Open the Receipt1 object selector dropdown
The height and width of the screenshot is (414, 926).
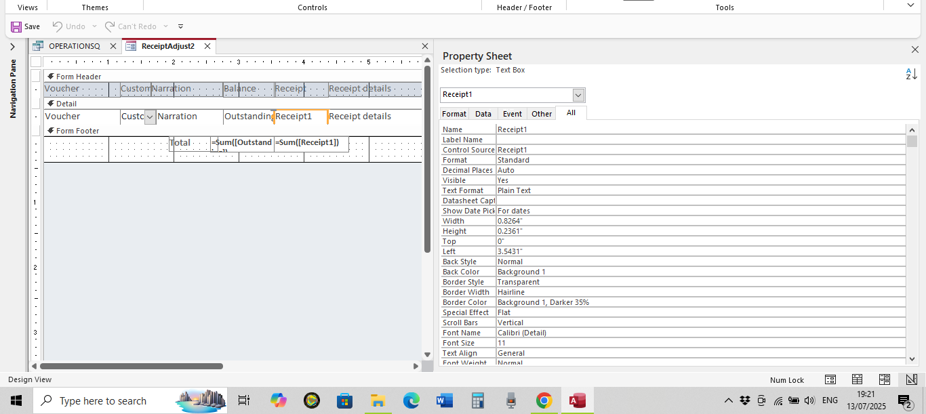pos(578,95)
